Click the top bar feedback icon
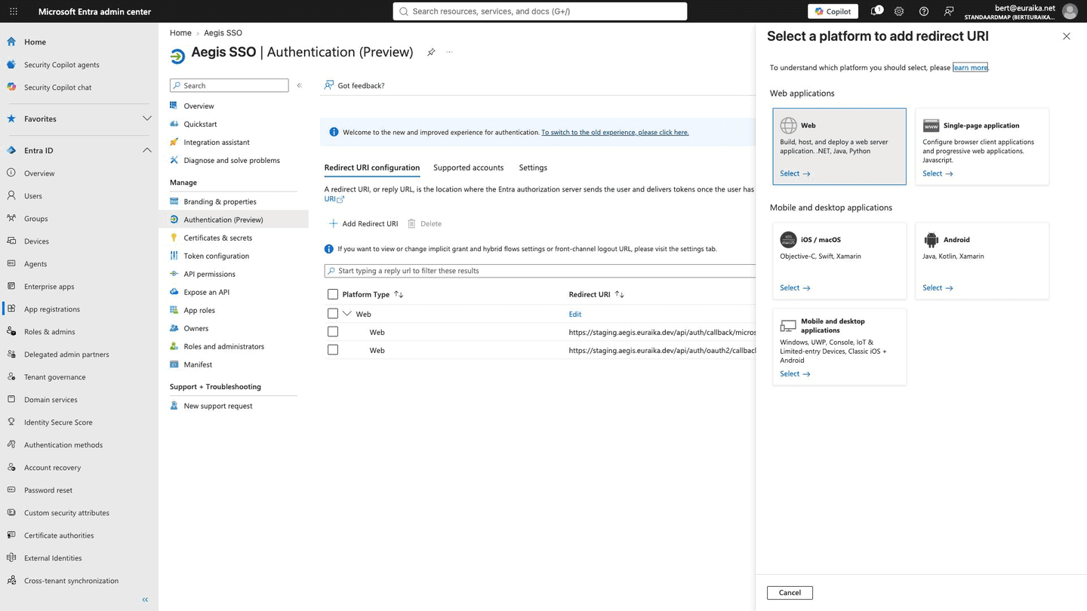Image resolution: width=1087 pixels, height=611 pixels. coord(949,11)
